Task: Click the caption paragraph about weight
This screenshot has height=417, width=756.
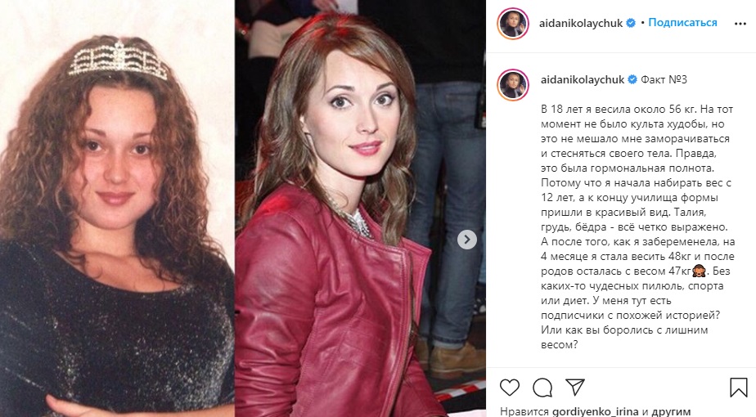Action: (x=637, y=226)
